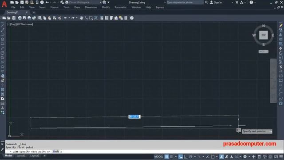This screenshot has height=160, width=284.
Task: Expand quick access toolbar customize arrow
Action: 108,2
